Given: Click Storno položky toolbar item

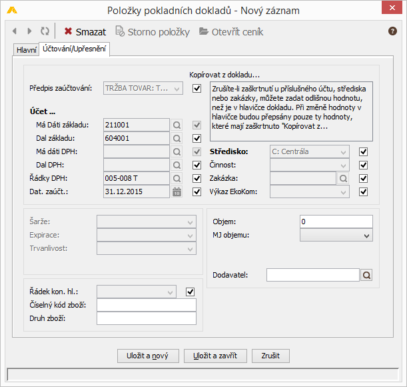Looking at the screenshot, I should click(x=153, y=32).
